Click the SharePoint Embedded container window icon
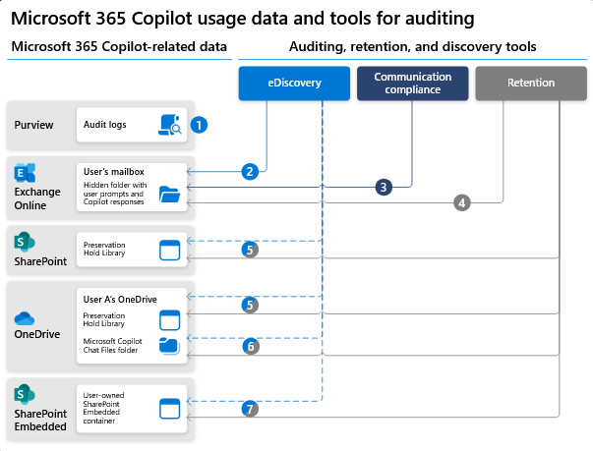The height and width of the screenshot is (451, 593). pos(170,406)
